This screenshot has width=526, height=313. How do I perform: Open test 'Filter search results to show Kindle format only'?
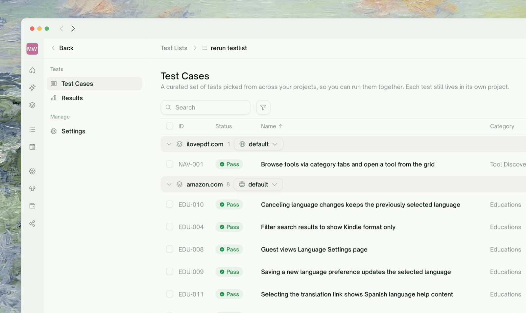(x=328, y=227)
